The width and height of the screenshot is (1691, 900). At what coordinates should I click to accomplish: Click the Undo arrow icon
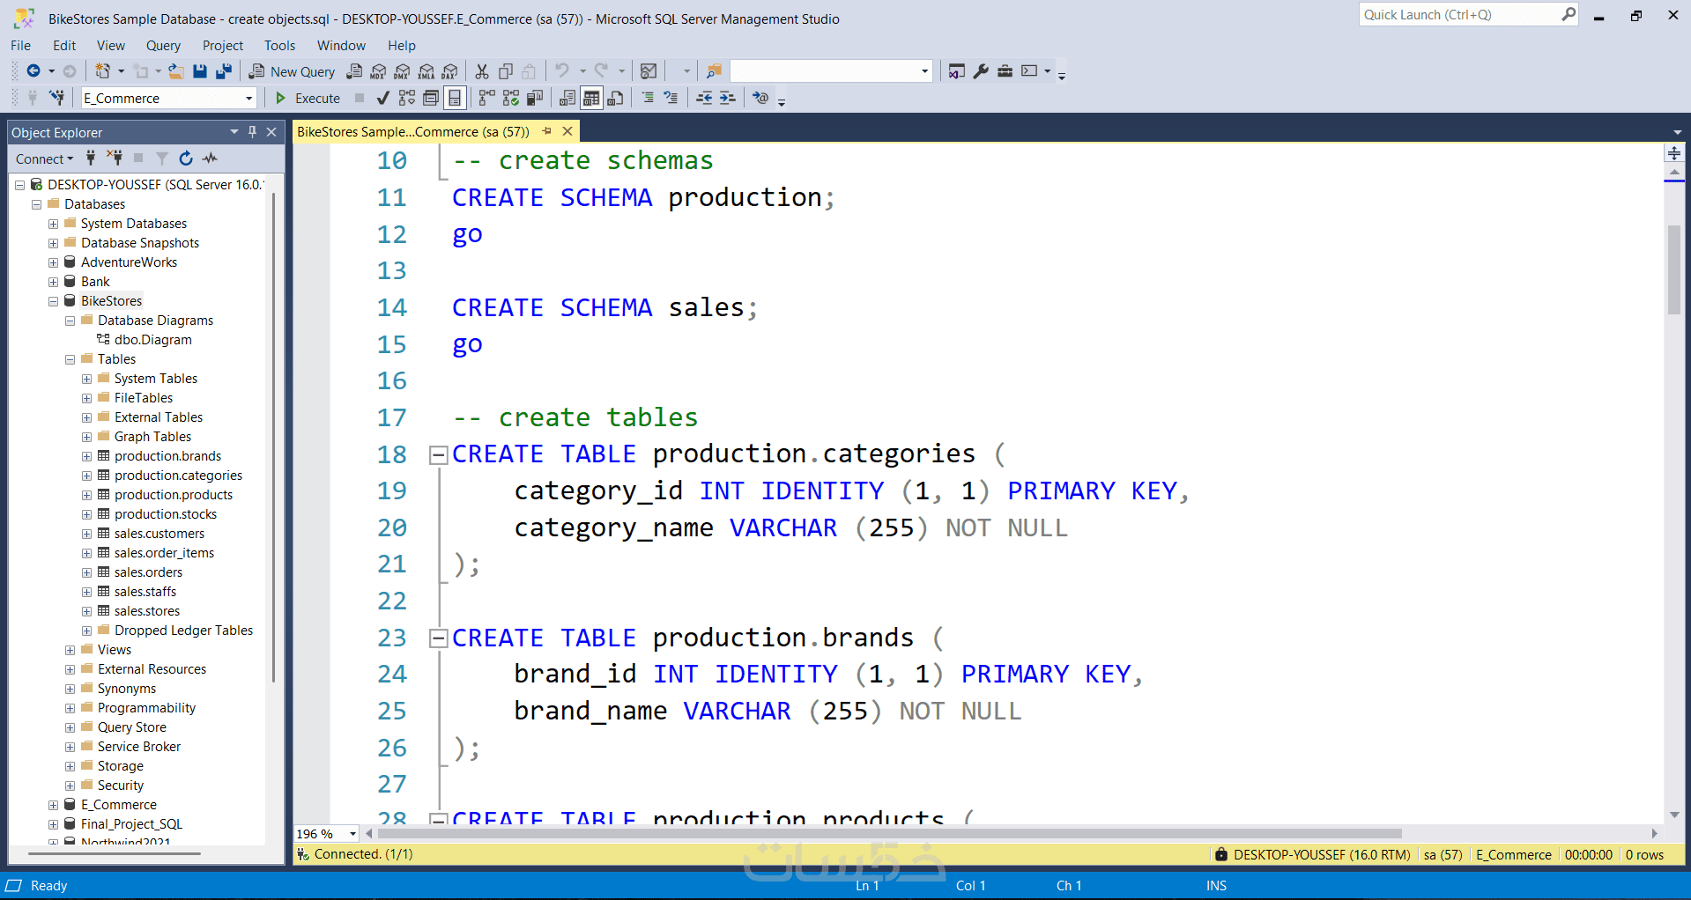tap(561, 71)
